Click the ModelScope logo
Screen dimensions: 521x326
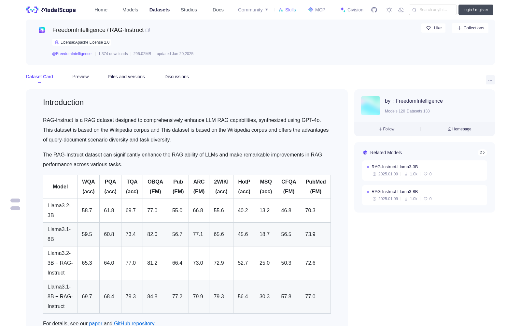(x=51, y=10)
